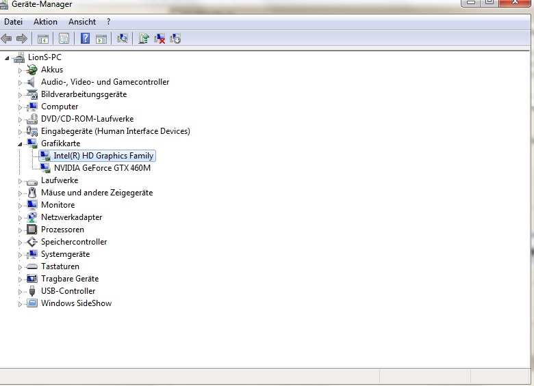Select the LionS-PC label

pyautogui.click(x=44, y=57)
